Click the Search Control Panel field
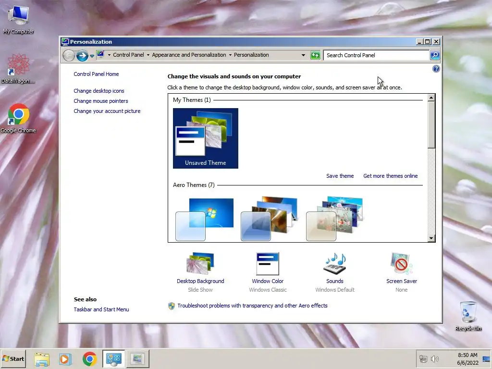This screenshot has width=492, height=369. (376, 55)
